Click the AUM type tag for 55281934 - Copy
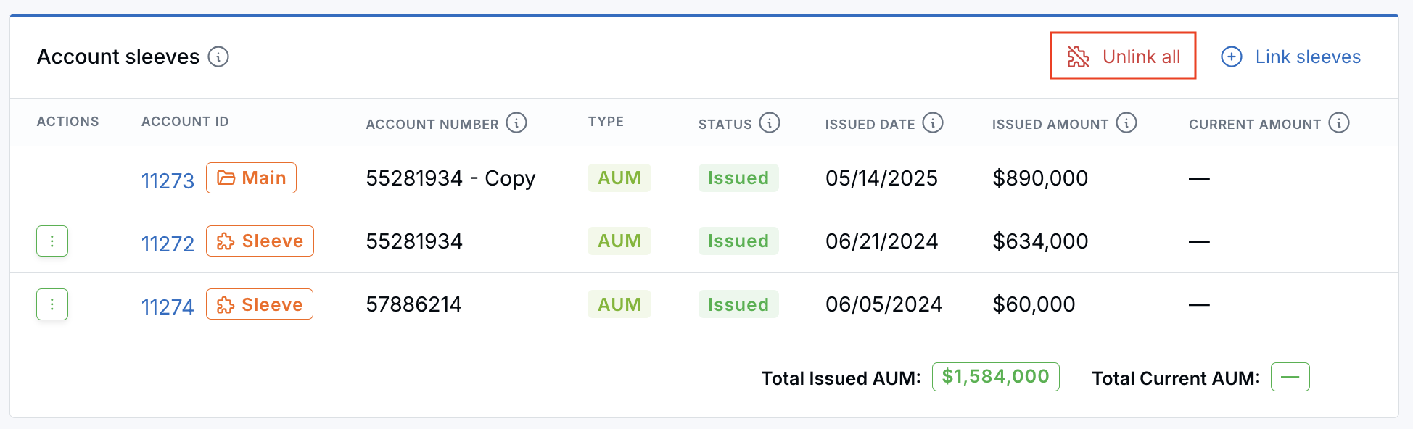 point(619,178)
